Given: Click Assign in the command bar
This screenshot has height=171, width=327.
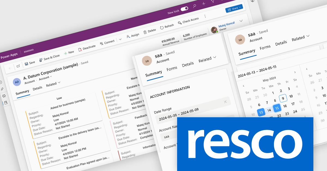Looking at the screenshot, I should point(133,35).
